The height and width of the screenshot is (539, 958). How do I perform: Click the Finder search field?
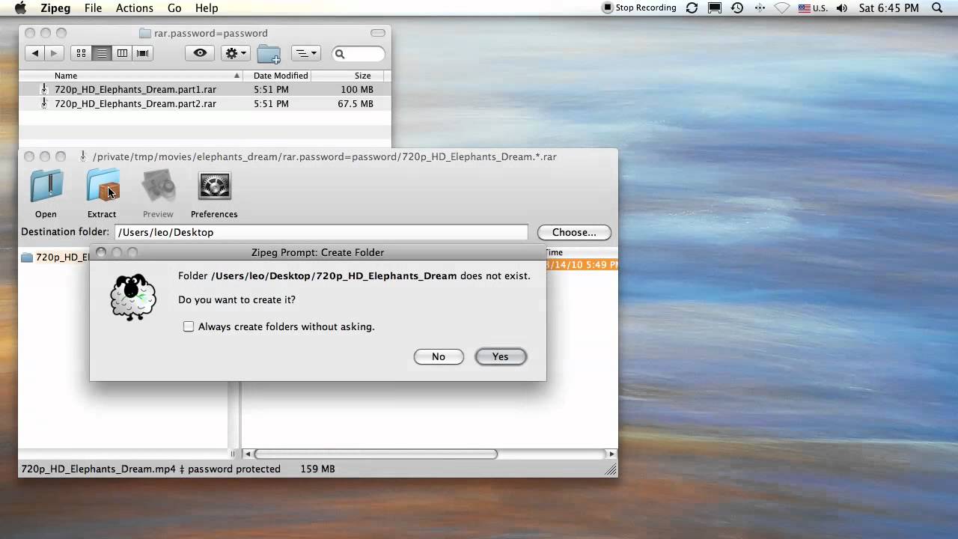point(359,54)
